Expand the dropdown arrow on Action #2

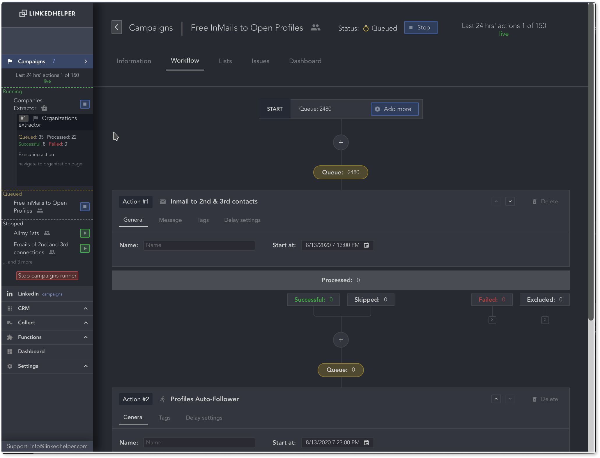(510, 399)
